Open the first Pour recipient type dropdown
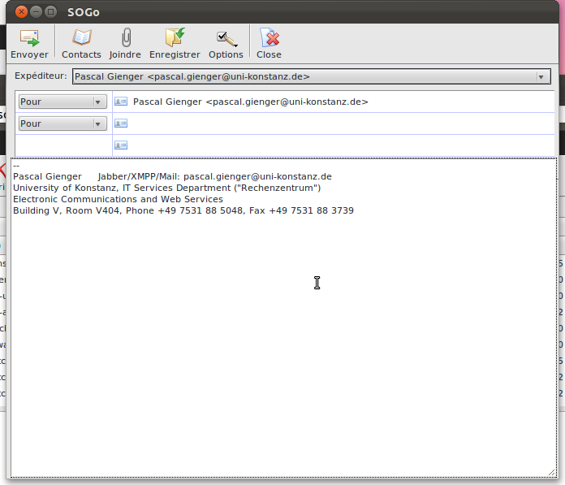The height and width of the screenshot is (485, 565). coord(63,102)
